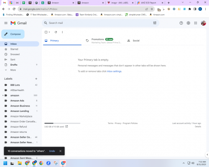The width and height of the screenshot is (209, 167).
Task: Switch to the Social tab
Action: point(133,40)
